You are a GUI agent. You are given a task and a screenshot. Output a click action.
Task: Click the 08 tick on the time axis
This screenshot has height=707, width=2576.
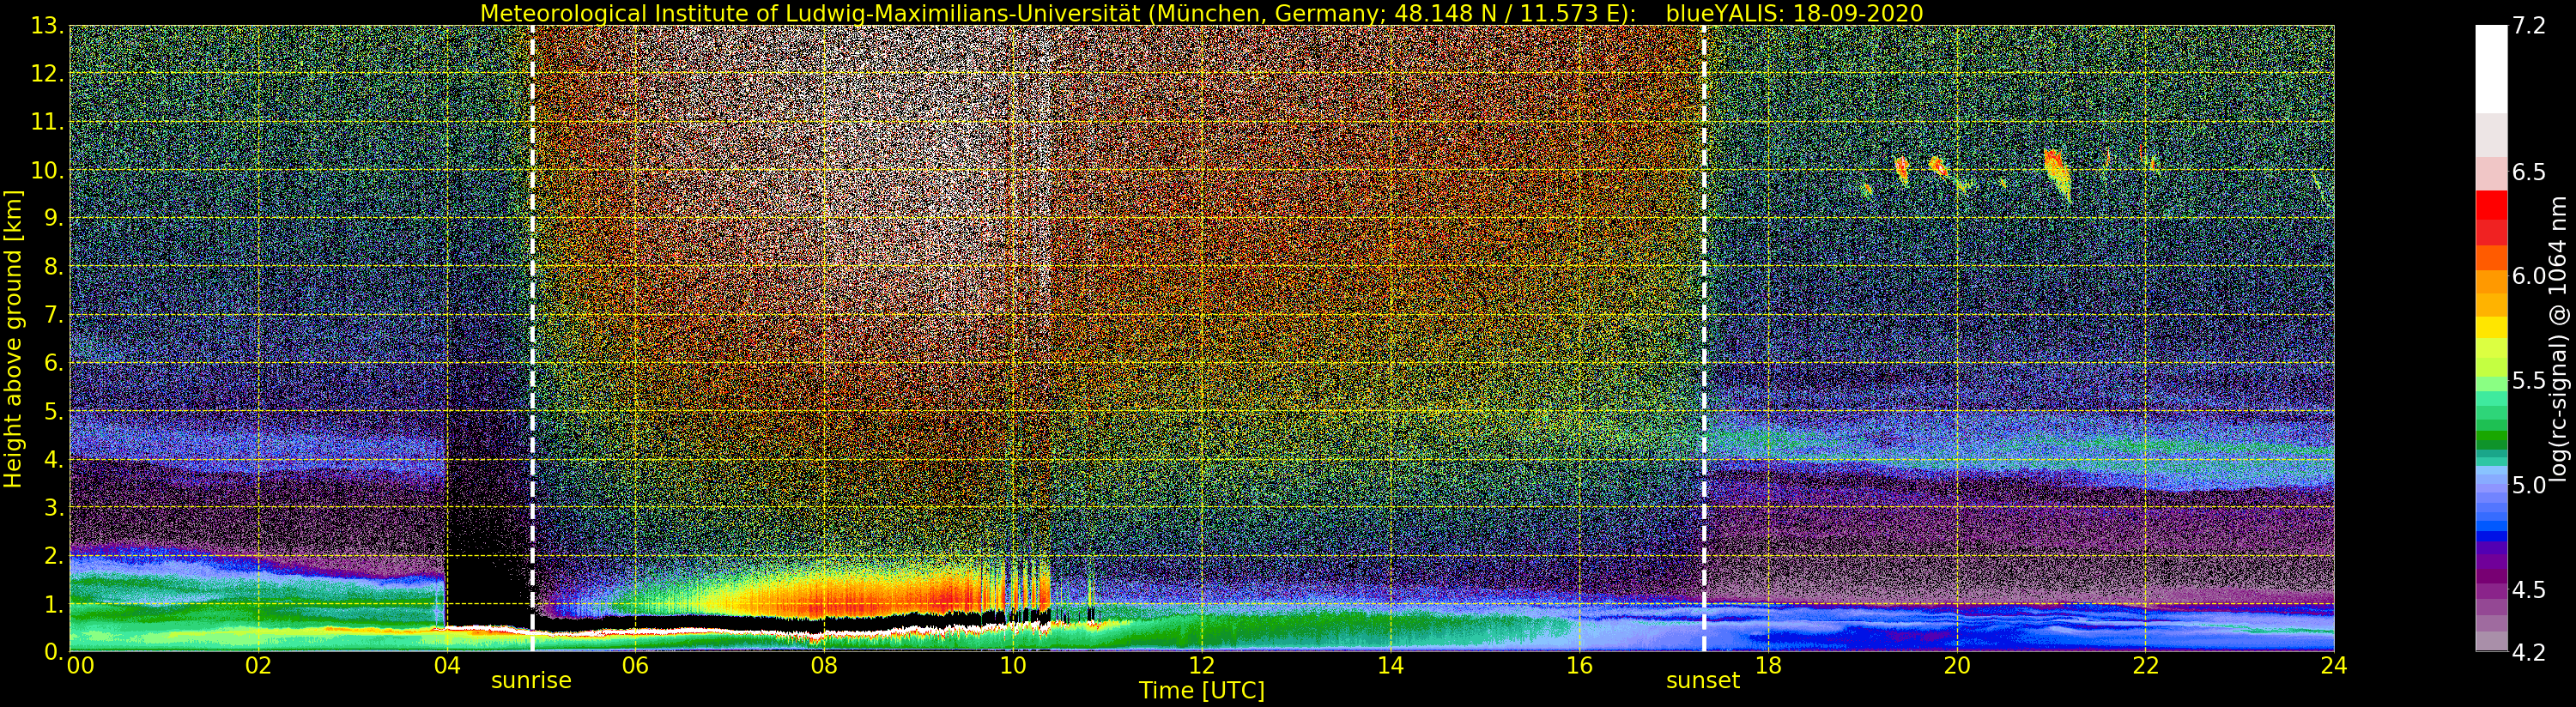[824, 666]
